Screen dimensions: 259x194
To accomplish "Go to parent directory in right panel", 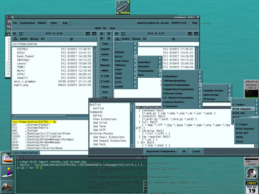I will (x=174, y=39).
